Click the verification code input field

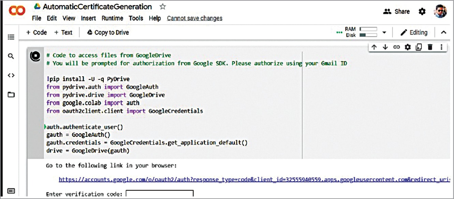tap(159, 194)
